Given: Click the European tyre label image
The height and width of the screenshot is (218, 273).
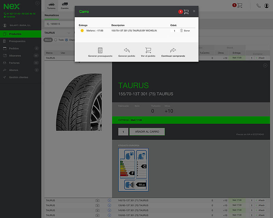Looking at the screenshot, I should point(133,170).
